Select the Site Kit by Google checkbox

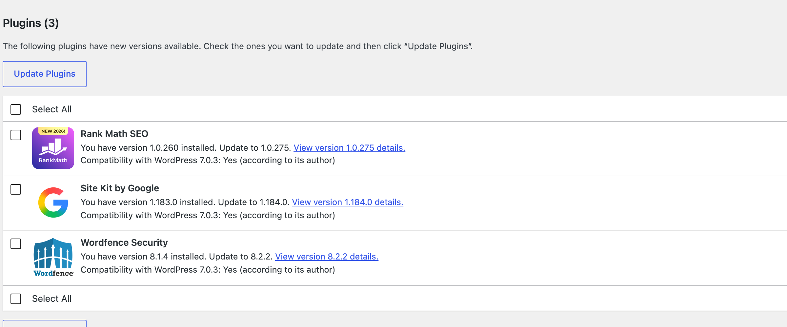tap(16, 189)
